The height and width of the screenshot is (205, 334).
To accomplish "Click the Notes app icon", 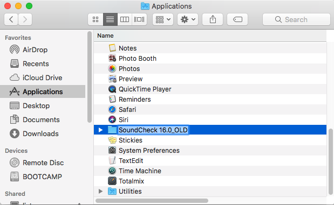I will pyautogui.click(x=112, y=48).
